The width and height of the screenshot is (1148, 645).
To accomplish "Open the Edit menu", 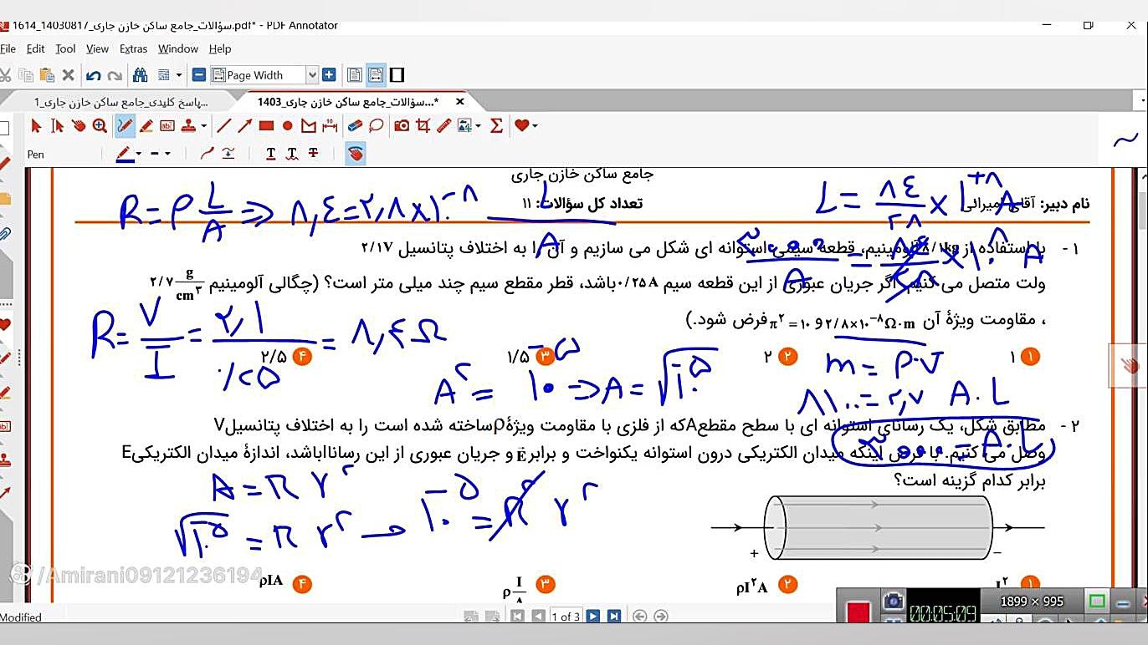I will coord(35,49).
